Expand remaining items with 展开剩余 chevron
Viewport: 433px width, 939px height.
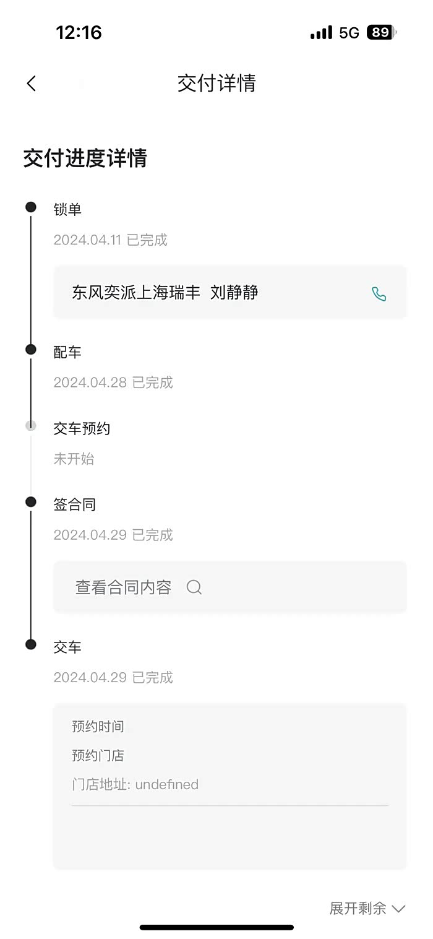[x=367, y=908]
